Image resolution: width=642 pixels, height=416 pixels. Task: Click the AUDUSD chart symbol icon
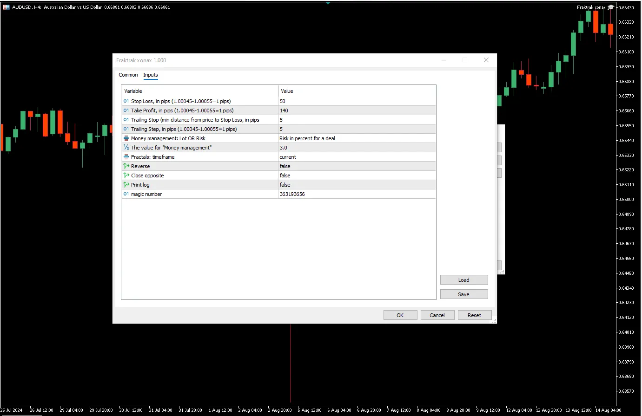[6, 7]
